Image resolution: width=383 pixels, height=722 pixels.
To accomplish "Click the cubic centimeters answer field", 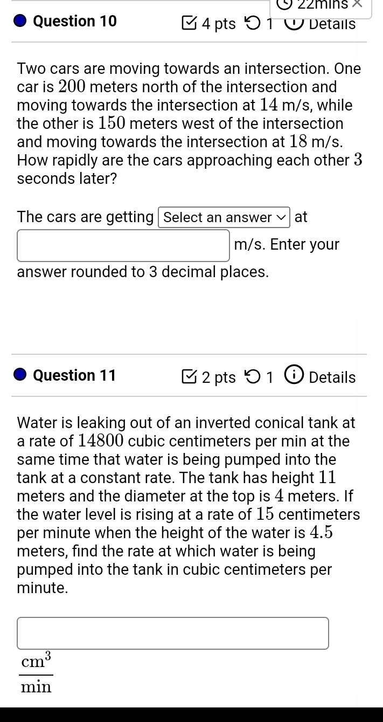I will tap(173, 633).
